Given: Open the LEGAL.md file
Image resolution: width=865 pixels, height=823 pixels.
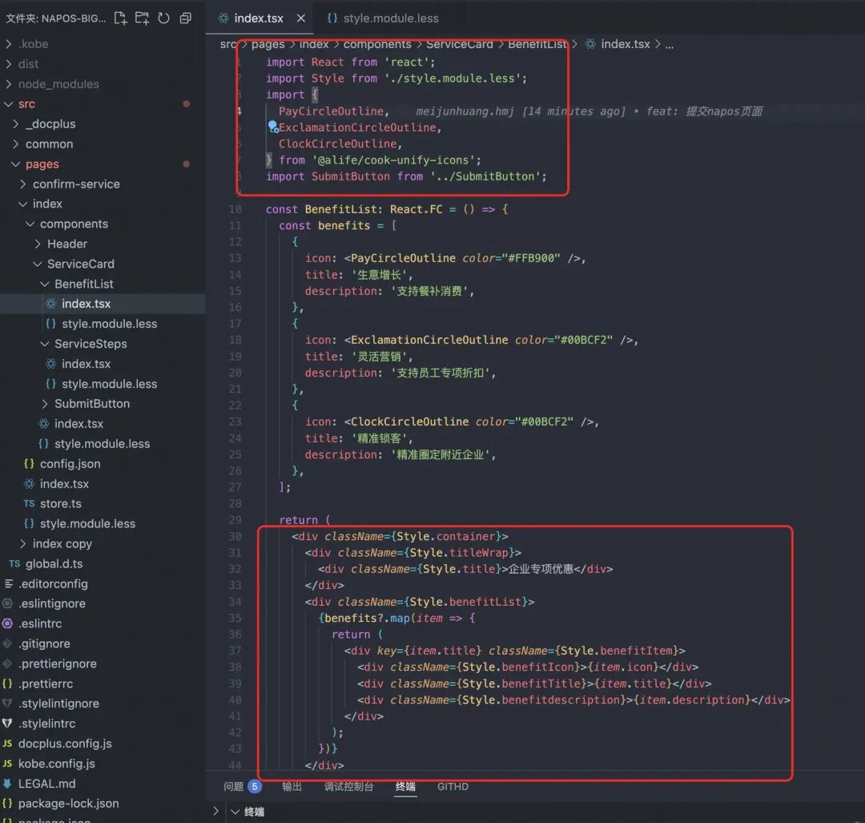Looking at the screenshot, I should [x=46, y=783].
